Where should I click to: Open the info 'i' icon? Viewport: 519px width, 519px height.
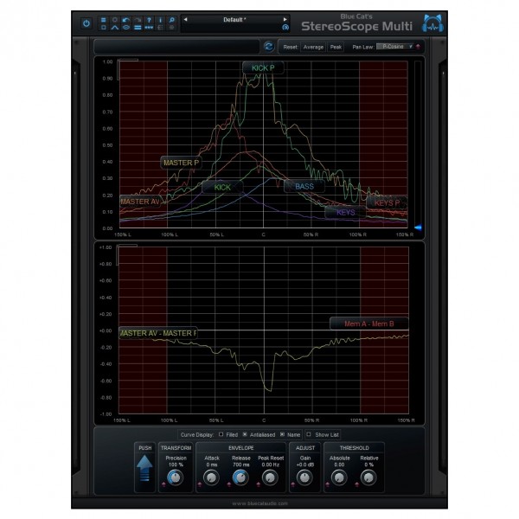pos(161,20)
